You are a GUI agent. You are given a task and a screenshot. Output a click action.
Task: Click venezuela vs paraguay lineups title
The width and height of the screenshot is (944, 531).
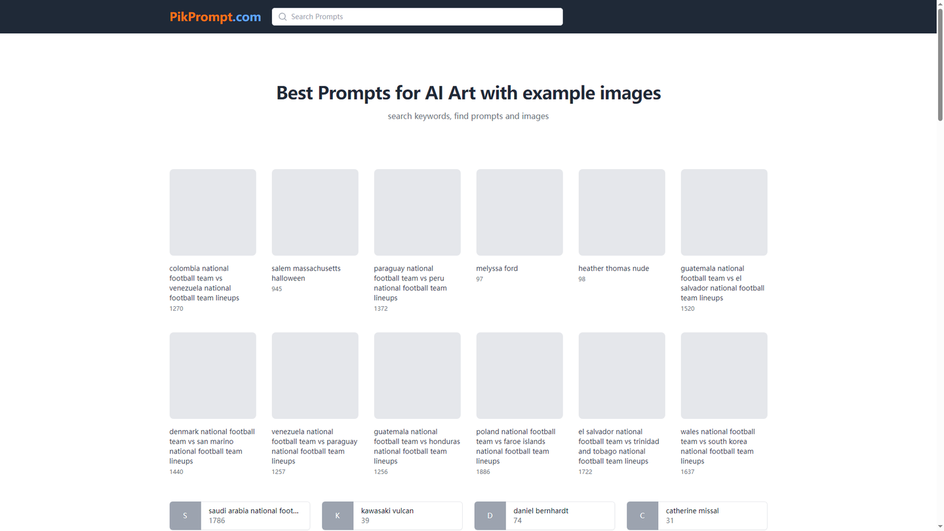click(x=315, y=446)
